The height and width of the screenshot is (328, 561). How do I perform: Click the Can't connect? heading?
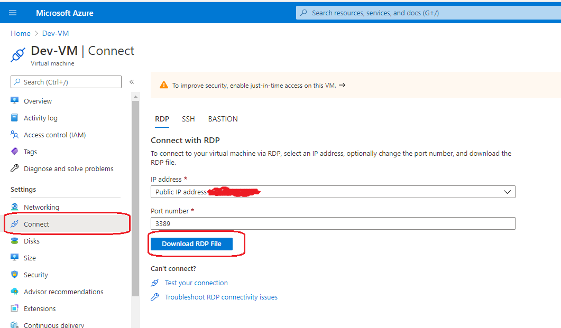pyautogui.click(x=173, y=269)
